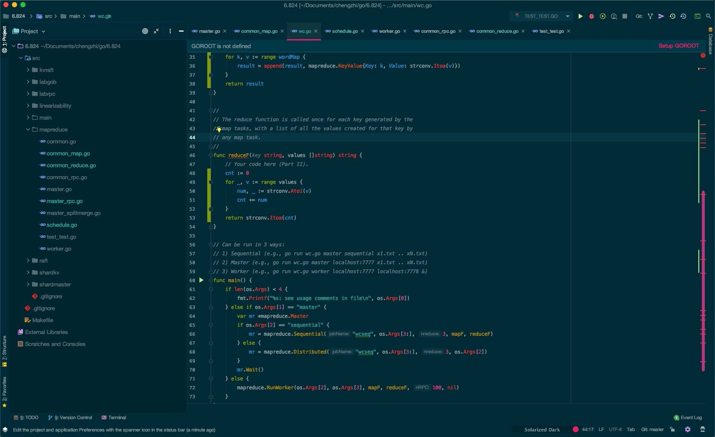Open the 6: TODO panel
The image size is (715, 437).
click(26, 417)
